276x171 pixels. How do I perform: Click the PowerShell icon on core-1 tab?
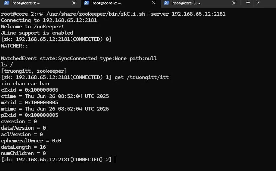(6, 3)
